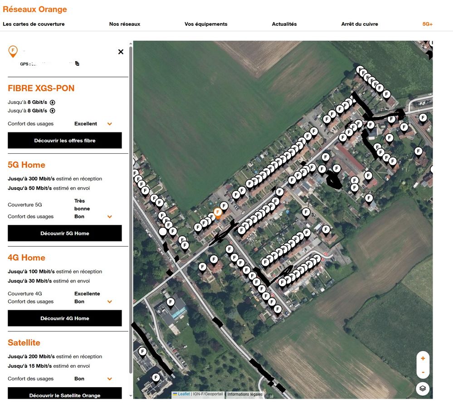The width and height of the screenshot is (453, 409).
Task: Click the side panel vertical scrollbar
Action: coord(131,209)
